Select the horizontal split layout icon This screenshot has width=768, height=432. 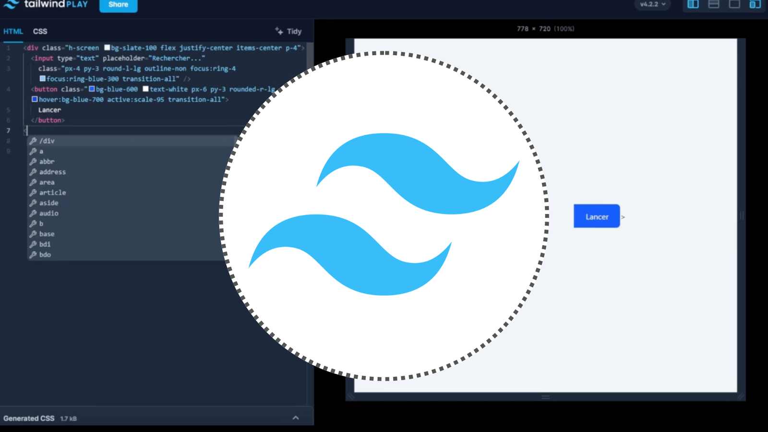click(x=714, y=4)
